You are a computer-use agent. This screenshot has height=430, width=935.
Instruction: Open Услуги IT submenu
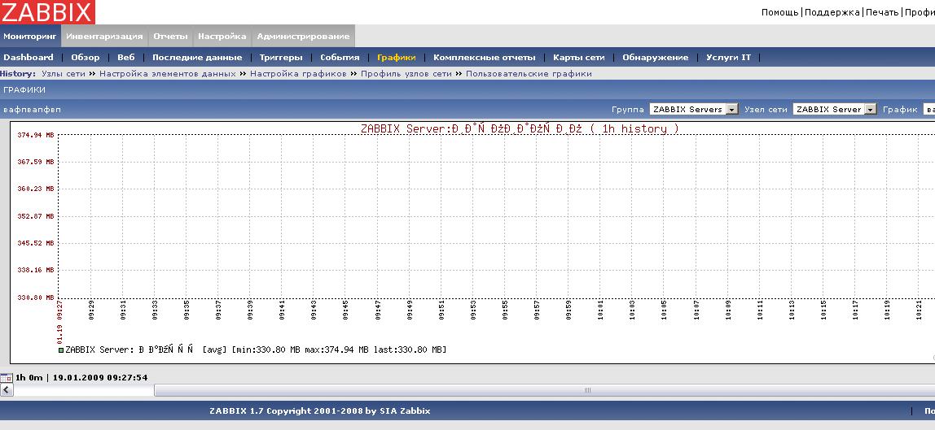(x=729, y=58)
